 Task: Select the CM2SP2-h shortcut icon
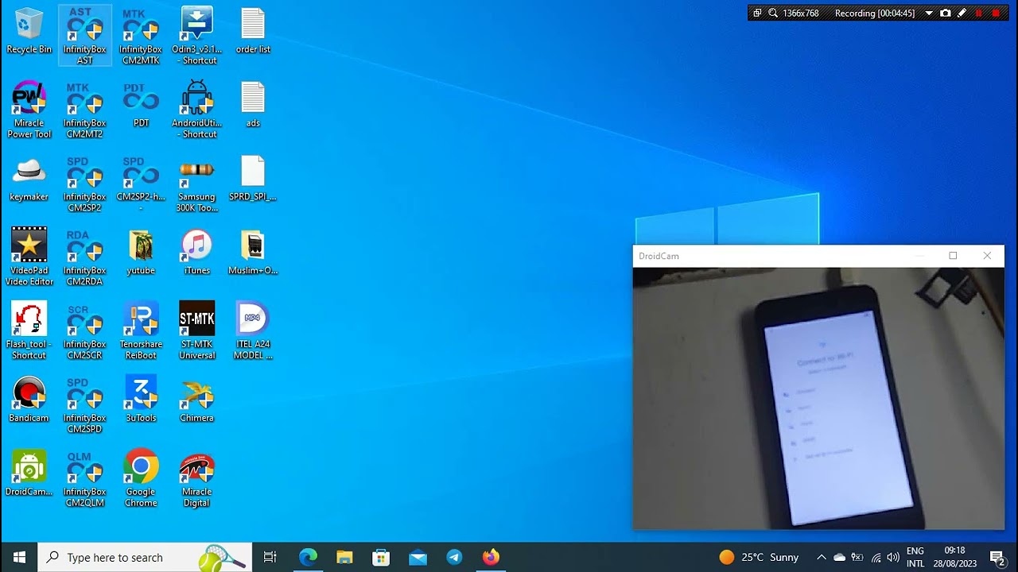click(x=141, y=184)
